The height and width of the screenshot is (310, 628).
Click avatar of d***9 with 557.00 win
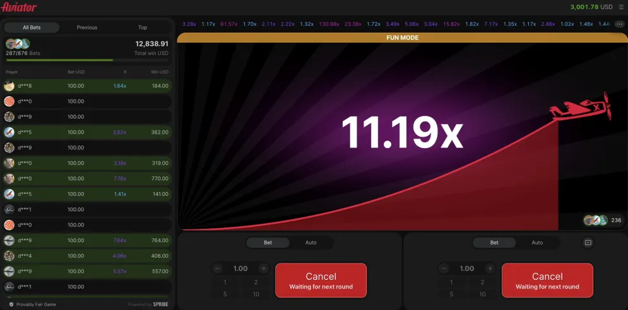[9, 271]
